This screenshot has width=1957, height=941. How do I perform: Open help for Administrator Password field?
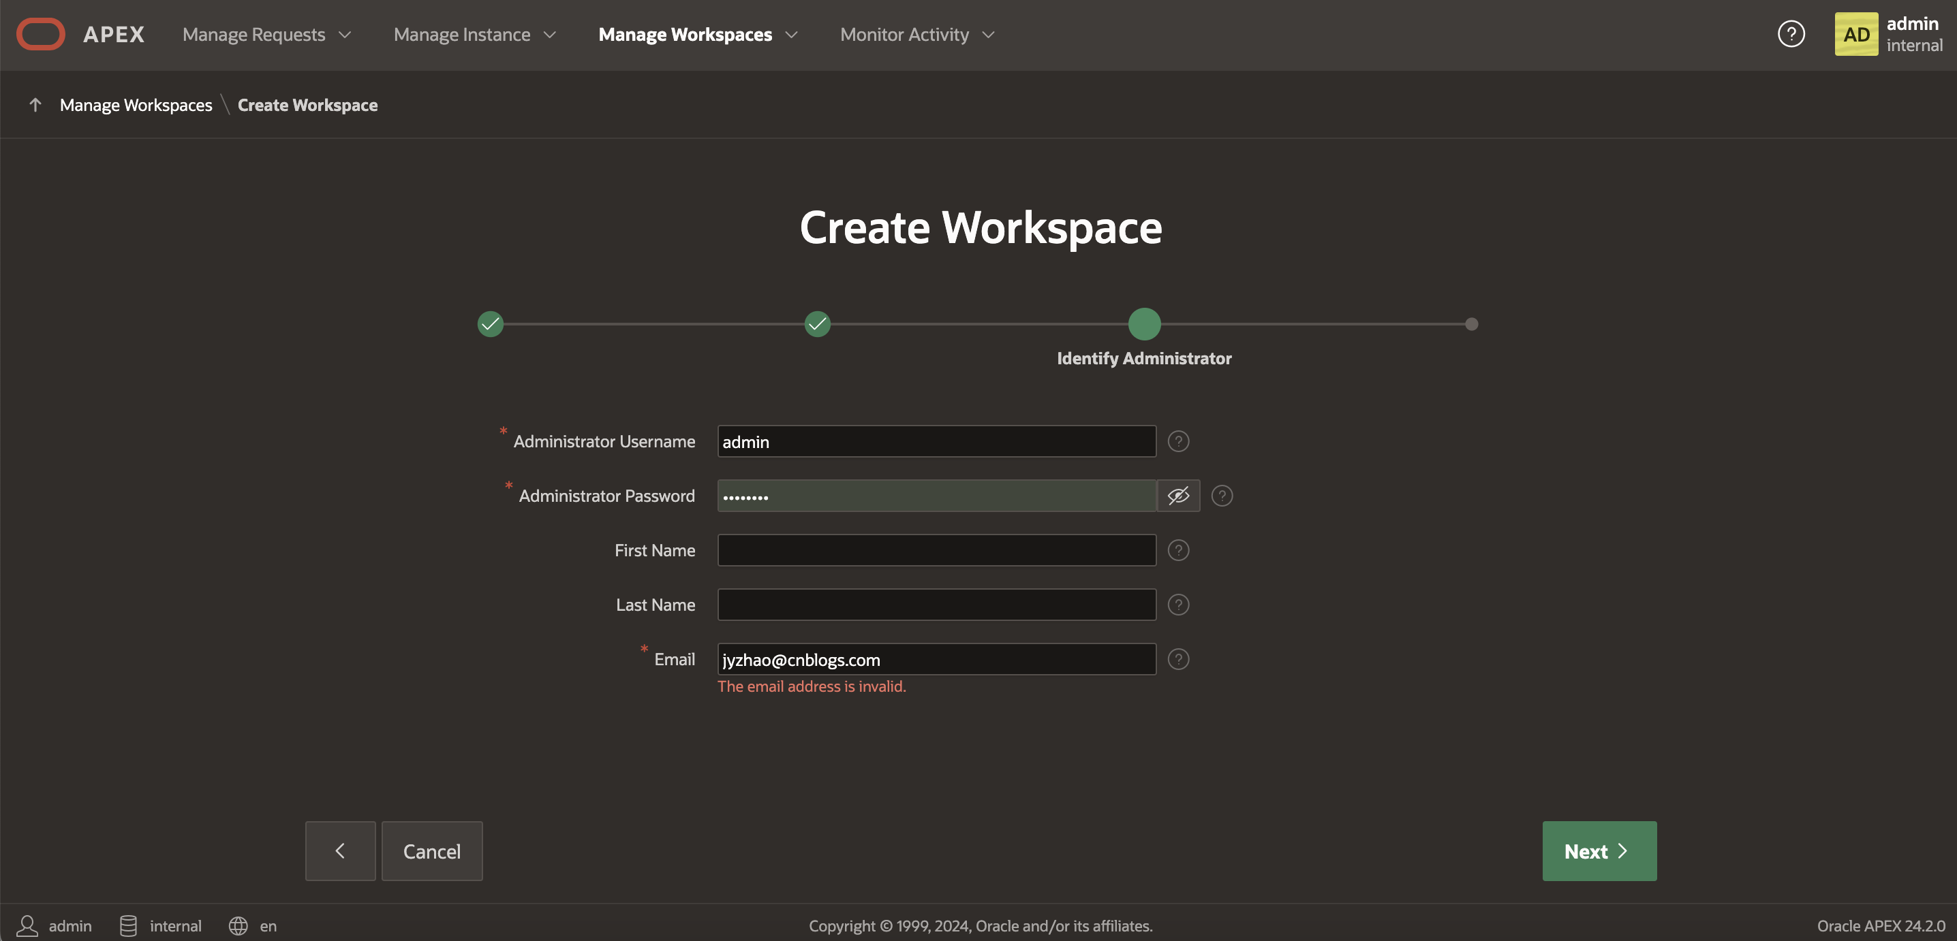pos(1222,496)
